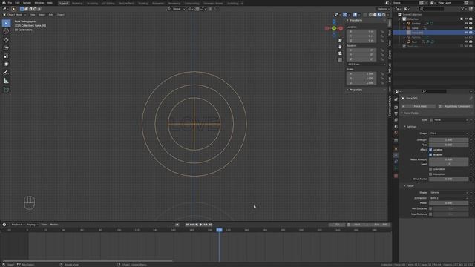Enable the Gravitation checkbox
475x267 pixels.
pos(430,169)
